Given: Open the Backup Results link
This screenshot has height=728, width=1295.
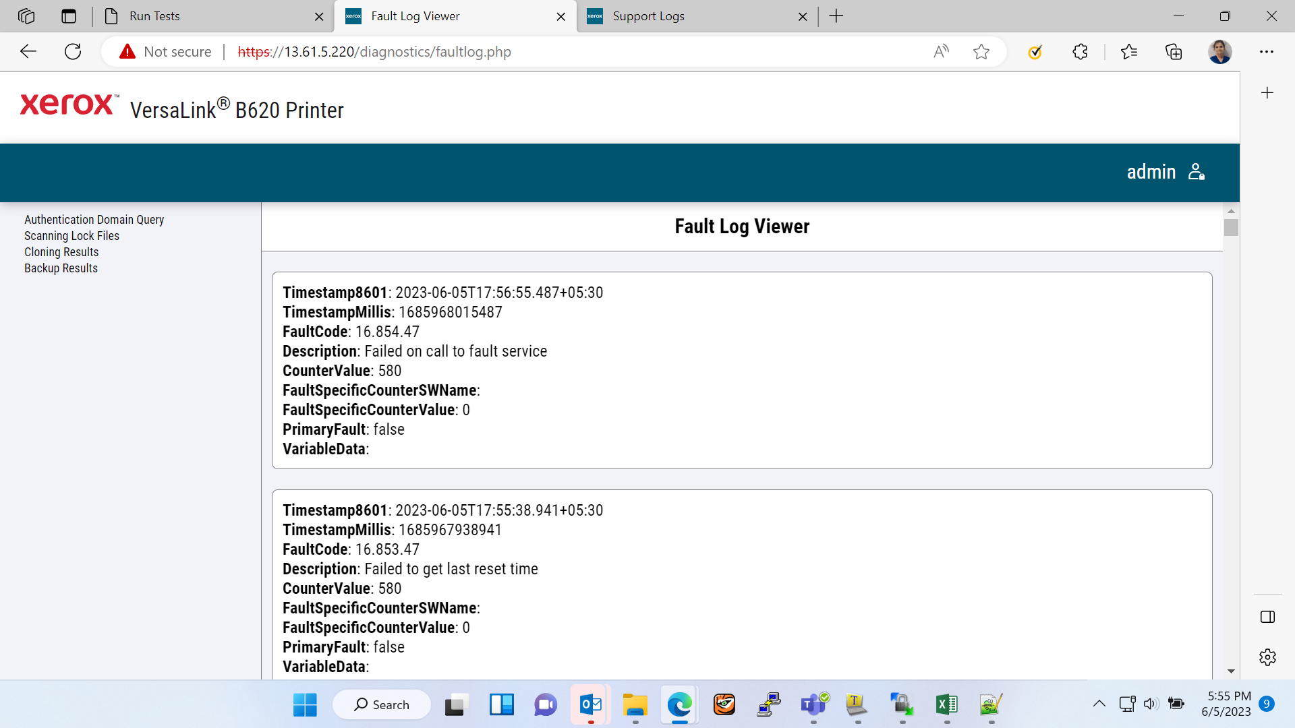Looking at the screenshot, I should tap(61, 268).
